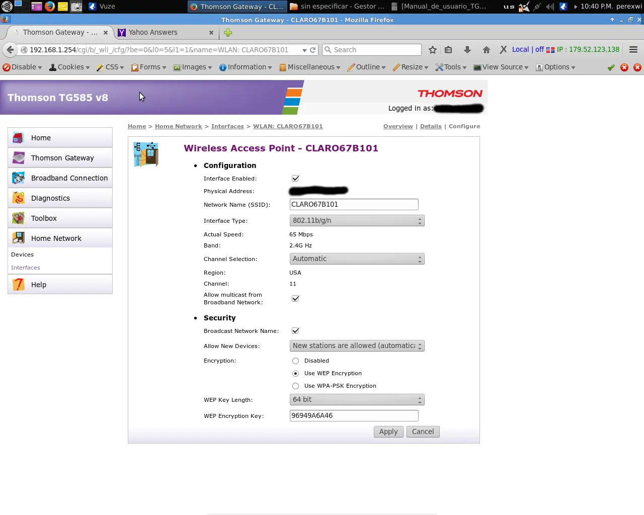This screenshot has height=515, width=644.
Task: Open the Cookies developer toolbar menu
Action: pyautogui.click(x=69, y=67)
